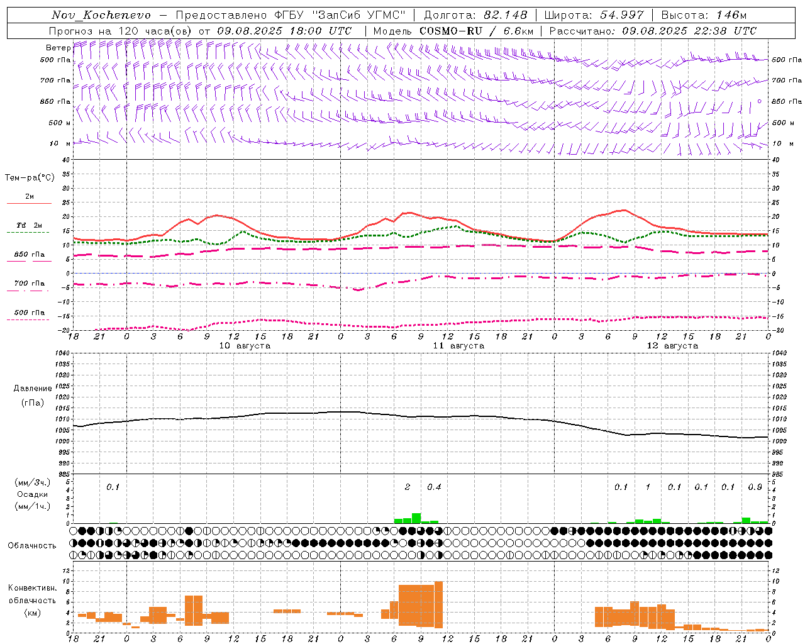Click the 3-hour precipitation value '1'
Screen dimensions: 805x644
tap(648, 487)
